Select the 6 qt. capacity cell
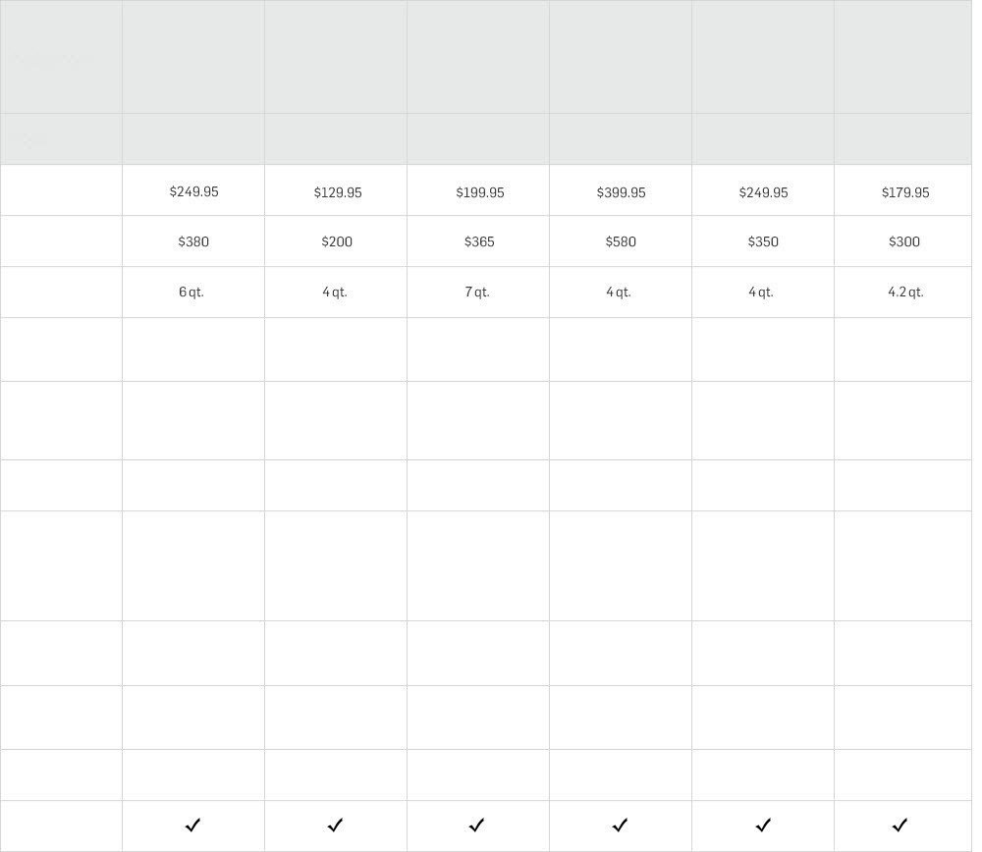The width and height of the screenshot is (982, 852). 191,293
